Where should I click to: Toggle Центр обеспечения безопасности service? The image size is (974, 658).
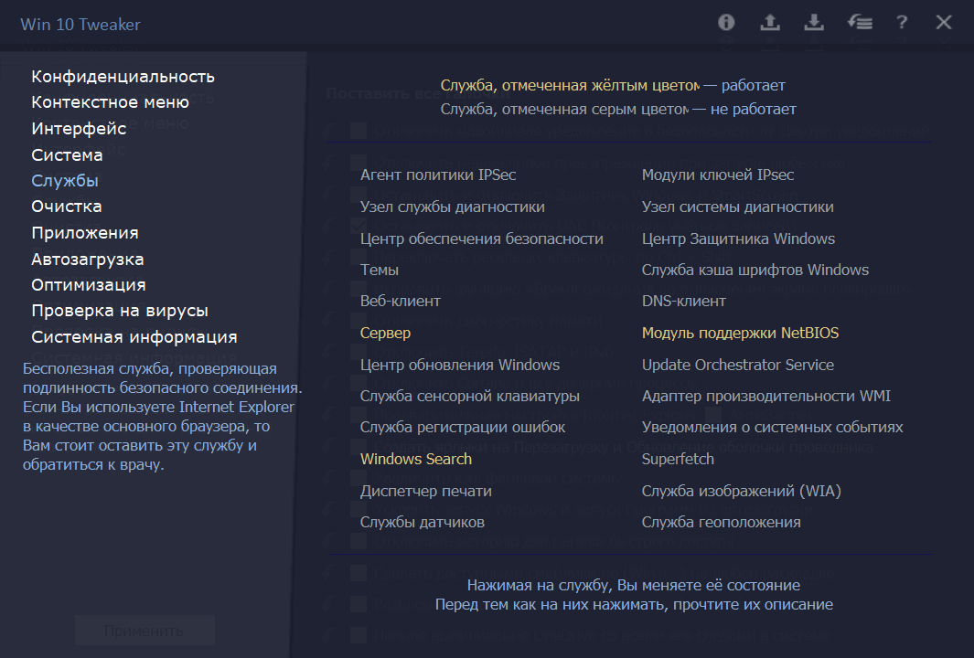(x=481, y=239)
